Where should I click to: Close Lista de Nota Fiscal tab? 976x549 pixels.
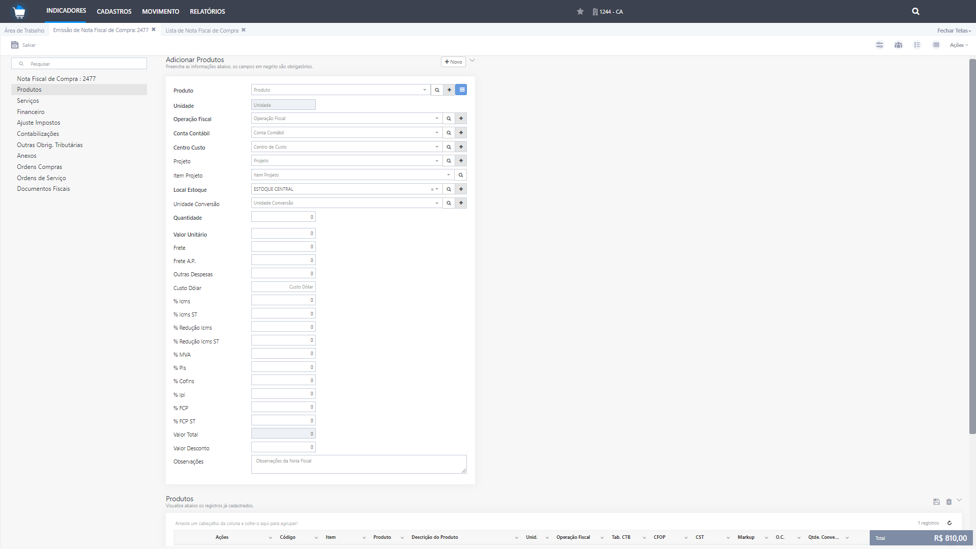[x=244, y=30]
